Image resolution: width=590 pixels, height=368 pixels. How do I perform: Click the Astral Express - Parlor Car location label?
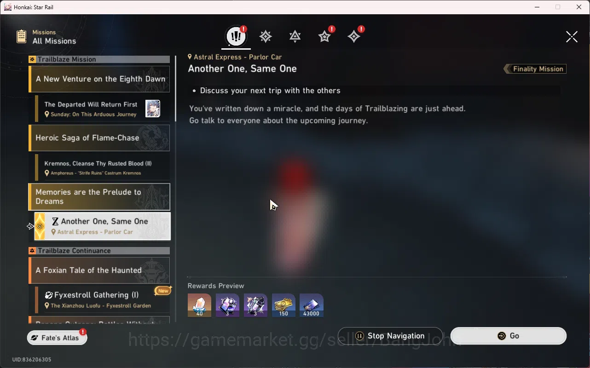[237, 57]
